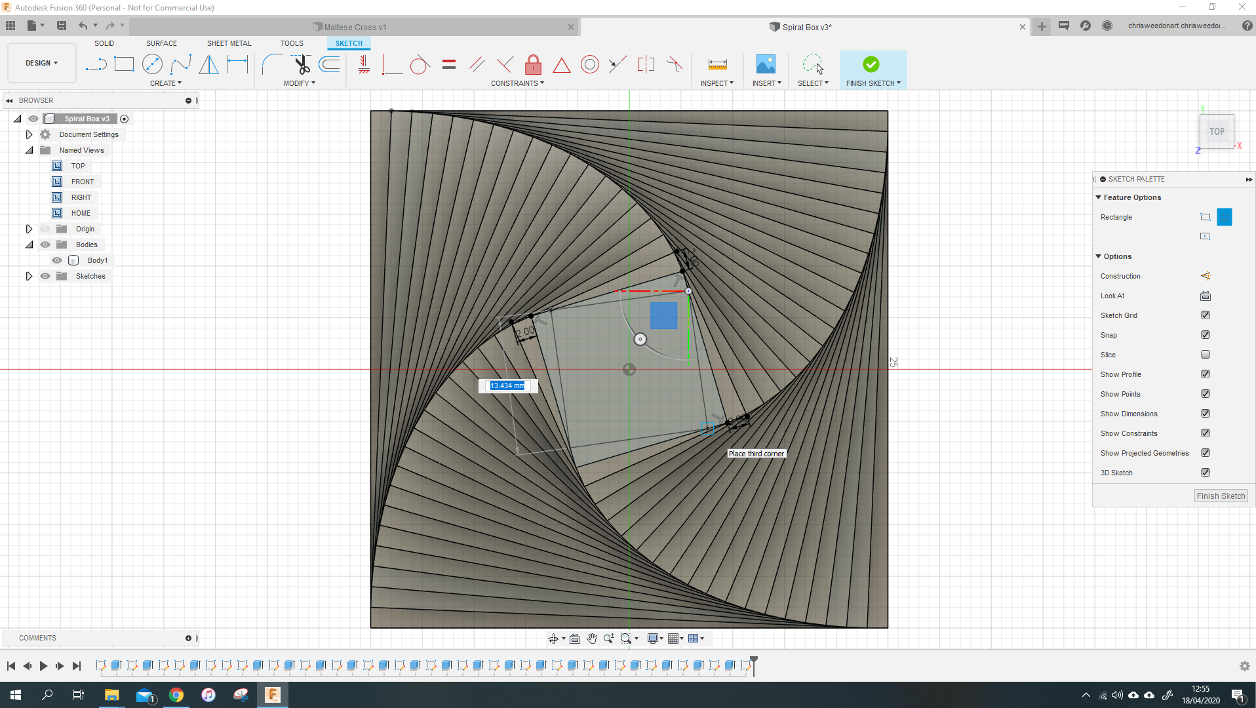This screenshot has width=1256, height=708.
Task: Open the CONSTRAINTS dropdown menu
Action: pos(517,83)
